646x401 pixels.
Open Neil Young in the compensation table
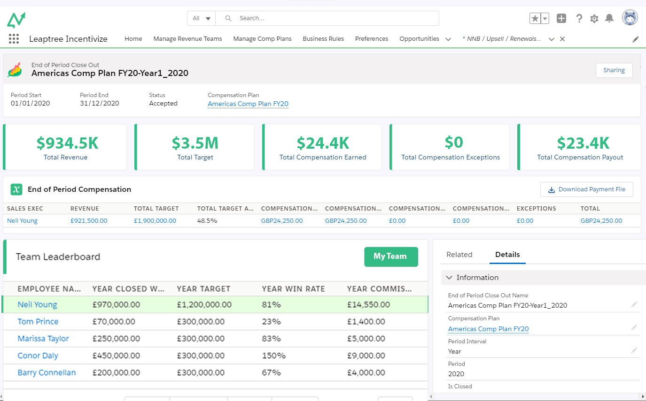click(22, 220)
